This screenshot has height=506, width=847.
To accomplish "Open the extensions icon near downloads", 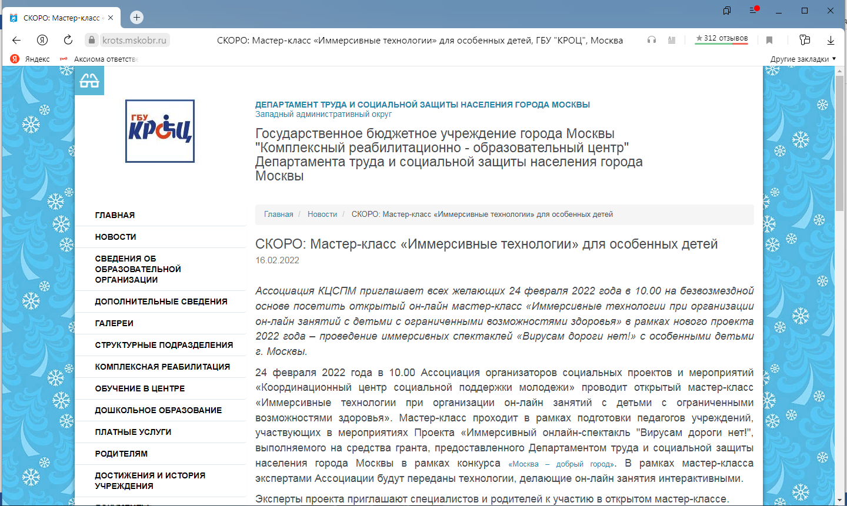I will [x=805, y=40].
